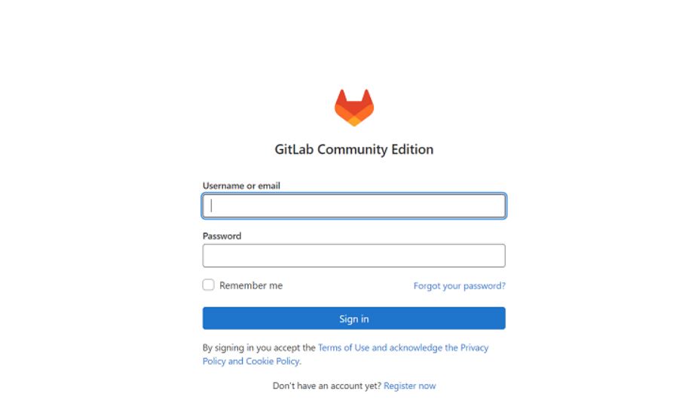
Task: Follow the 'Register now' link
Action: (410, 386)
